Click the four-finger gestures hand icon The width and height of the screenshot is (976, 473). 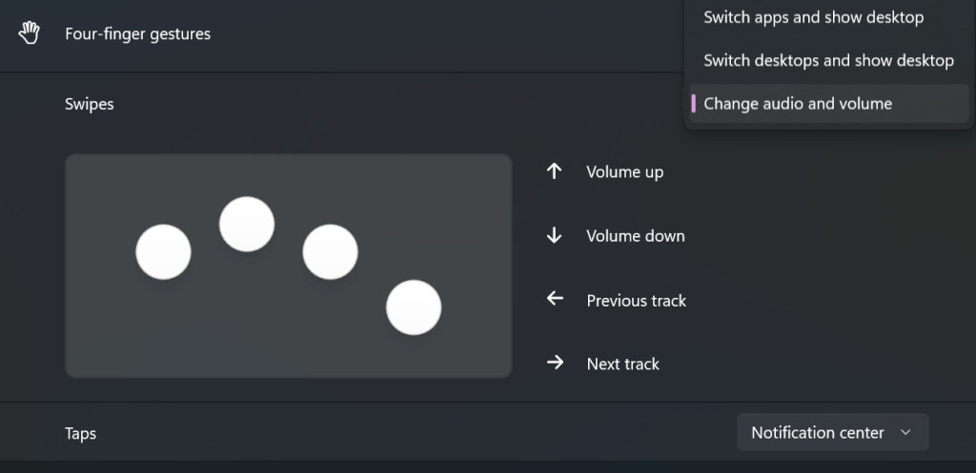(x=30, y=34)
